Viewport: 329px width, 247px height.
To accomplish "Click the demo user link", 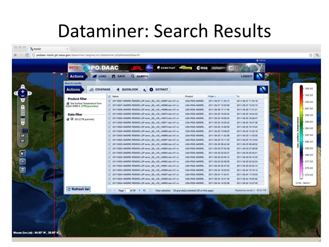I will pos(261,60).
